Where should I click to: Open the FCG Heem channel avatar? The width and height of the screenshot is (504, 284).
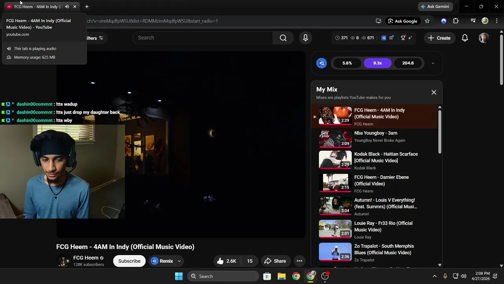63,261
